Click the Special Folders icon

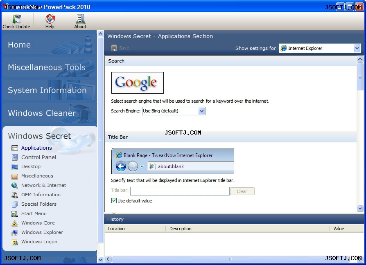[15, 204]
